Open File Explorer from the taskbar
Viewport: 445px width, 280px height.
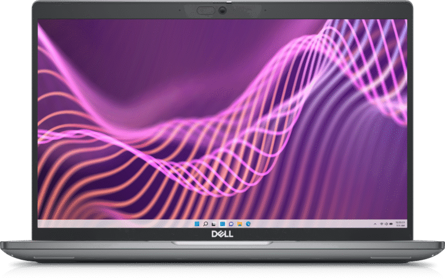tap(239, 224)
